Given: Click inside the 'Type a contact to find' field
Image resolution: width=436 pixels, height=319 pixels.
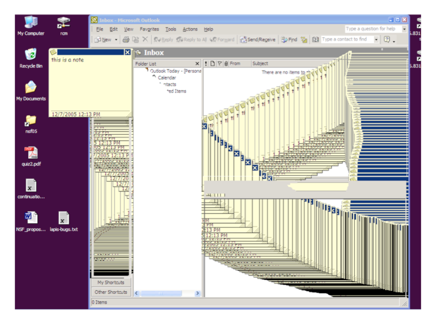Looking at the screenshot, I should (x=347, y=40).
